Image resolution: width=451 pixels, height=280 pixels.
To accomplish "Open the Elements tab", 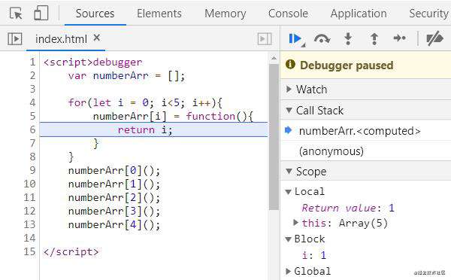I will (159, 14).
